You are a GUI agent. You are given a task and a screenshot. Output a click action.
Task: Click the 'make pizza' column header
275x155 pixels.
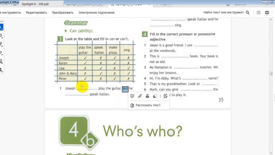[x=113, y=50]
